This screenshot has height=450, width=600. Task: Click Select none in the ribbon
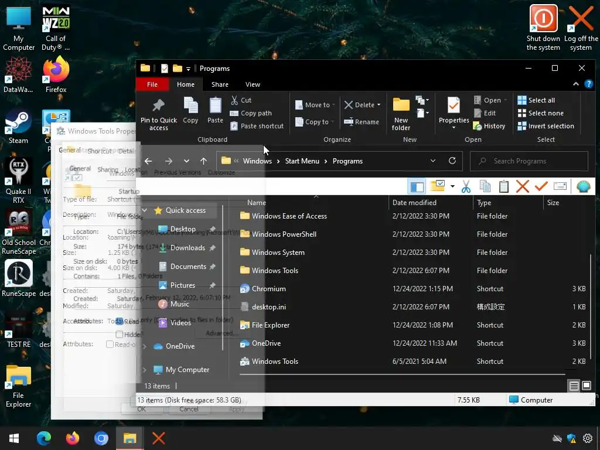tap(540, 113)
